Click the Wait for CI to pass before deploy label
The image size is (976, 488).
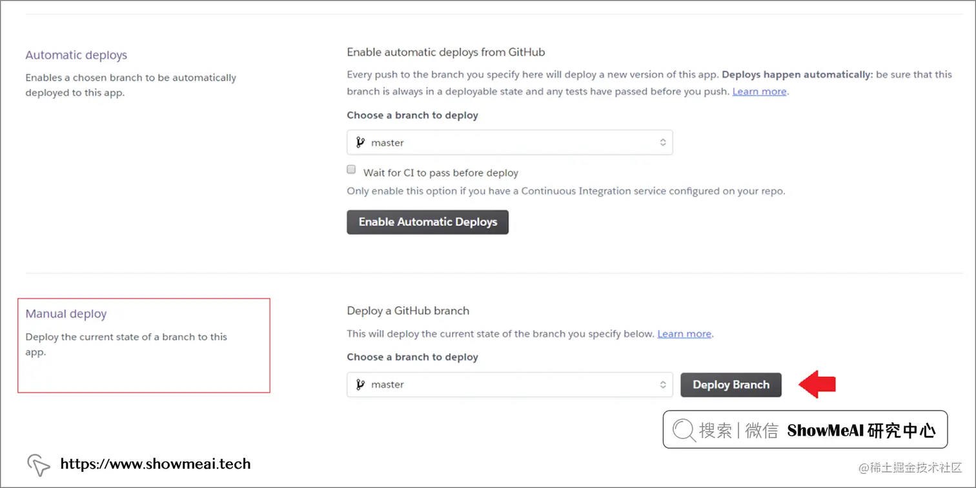click(441, 173)
